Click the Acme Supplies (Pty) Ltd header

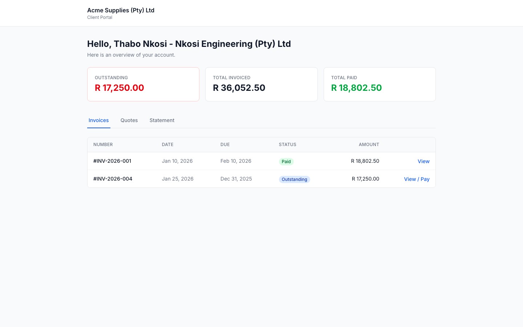[121, 10]
